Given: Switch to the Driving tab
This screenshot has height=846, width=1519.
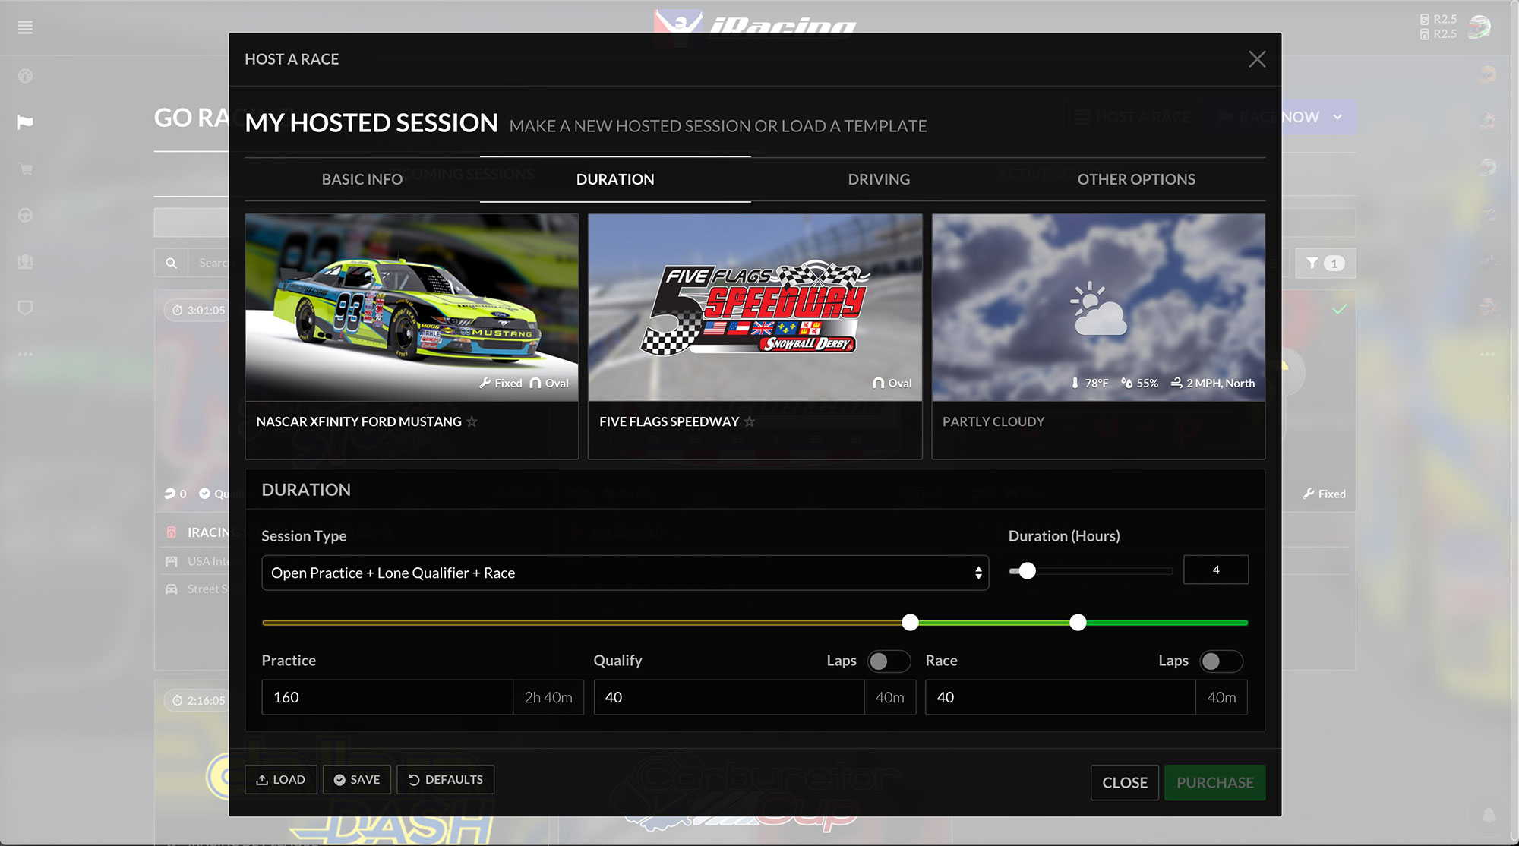Looking at the screenshot, I should click(x=878, y=179).
